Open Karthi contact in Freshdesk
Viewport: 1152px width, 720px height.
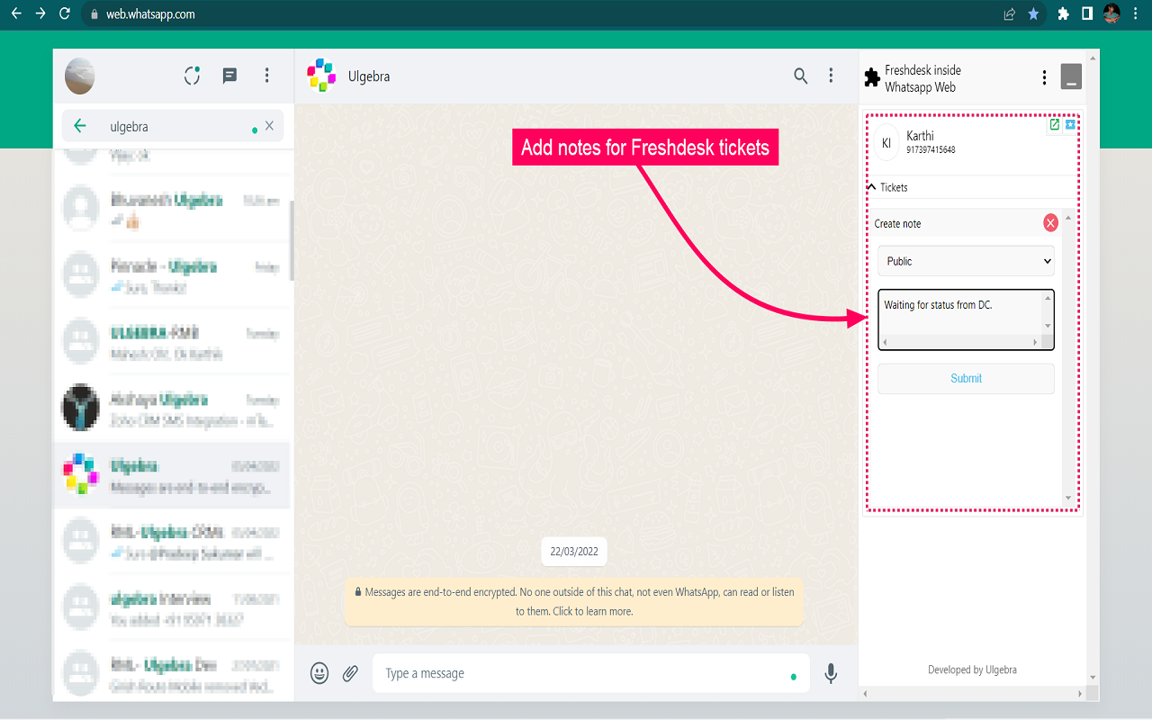coord(1055,125)
